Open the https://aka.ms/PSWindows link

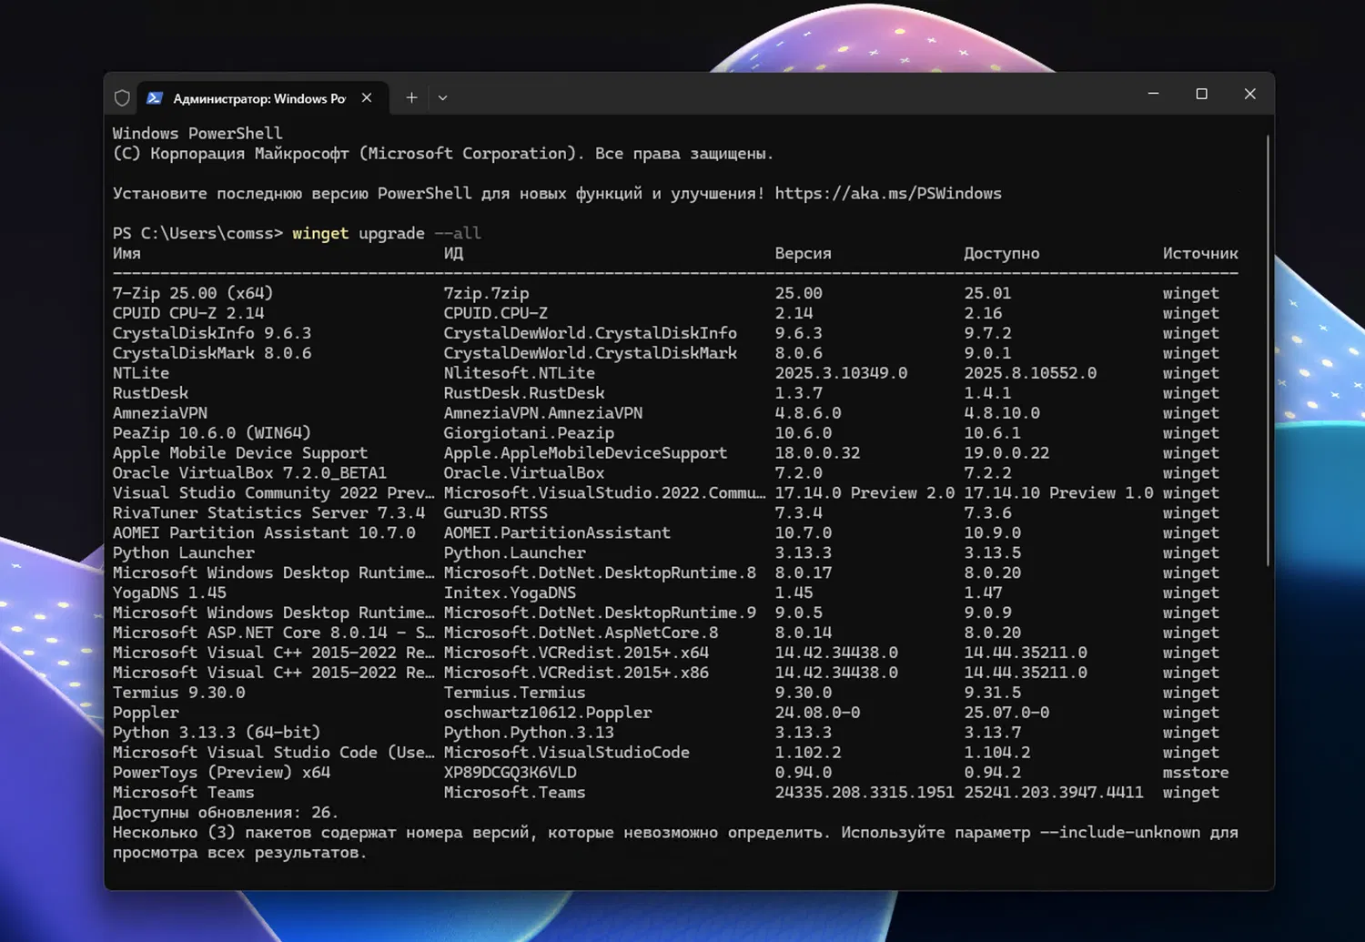click(x=887, y=193)
